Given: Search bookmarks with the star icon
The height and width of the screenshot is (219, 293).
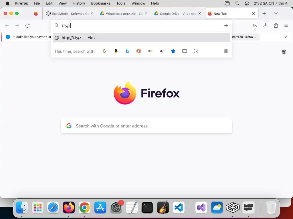Looking at the screenshot, I should tap(173, 51).
